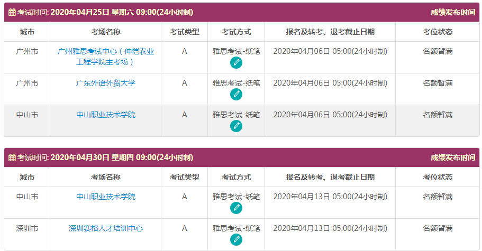This screenshot has height=251, width=482.
Task: Click 考试方式 column header in April 30 table
Action: (x=236, y=177)
